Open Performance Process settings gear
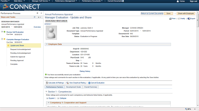 tap(37, 13)
